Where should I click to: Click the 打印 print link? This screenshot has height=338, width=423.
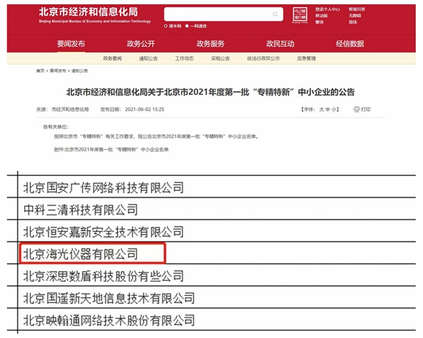pos(365,109)
